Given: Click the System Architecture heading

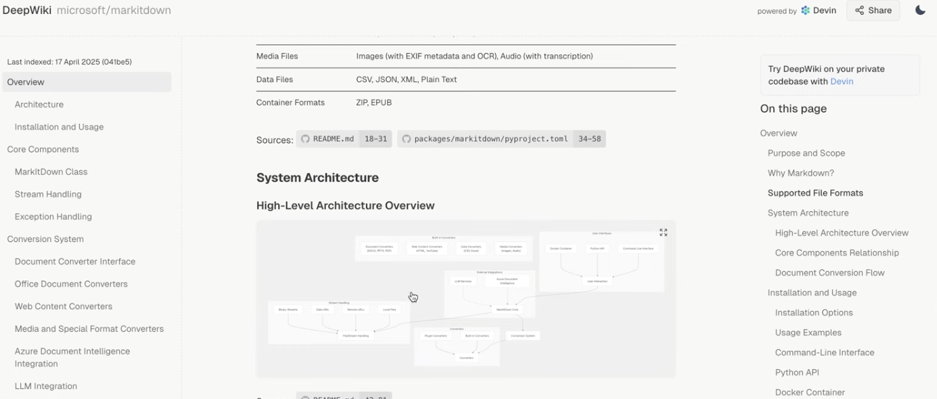Looking at the screenshot, I should pos(317,178).
